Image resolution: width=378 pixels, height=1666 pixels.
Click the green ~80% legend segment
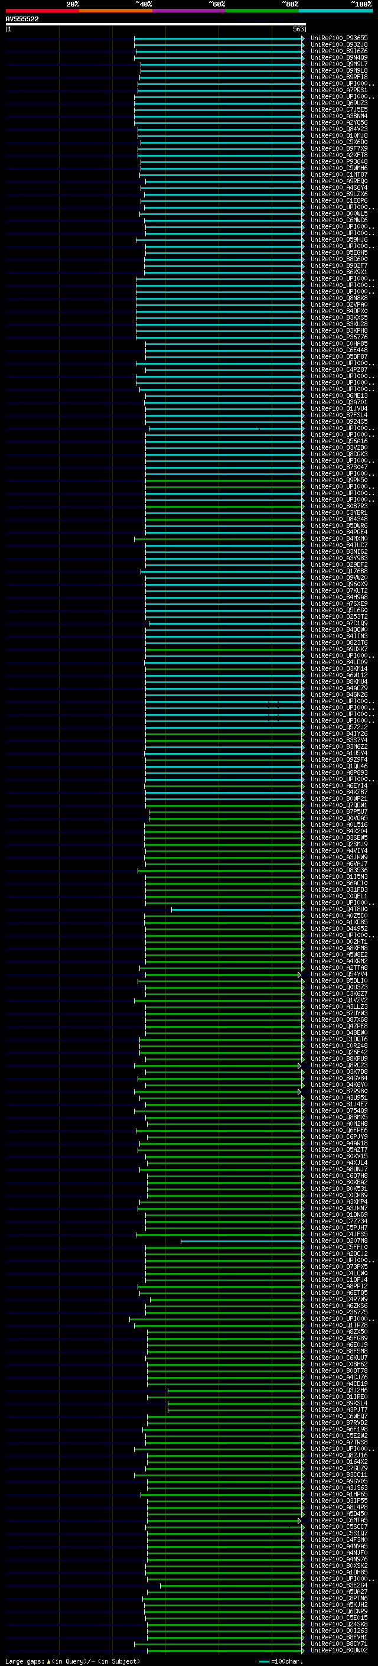(262, 11)
